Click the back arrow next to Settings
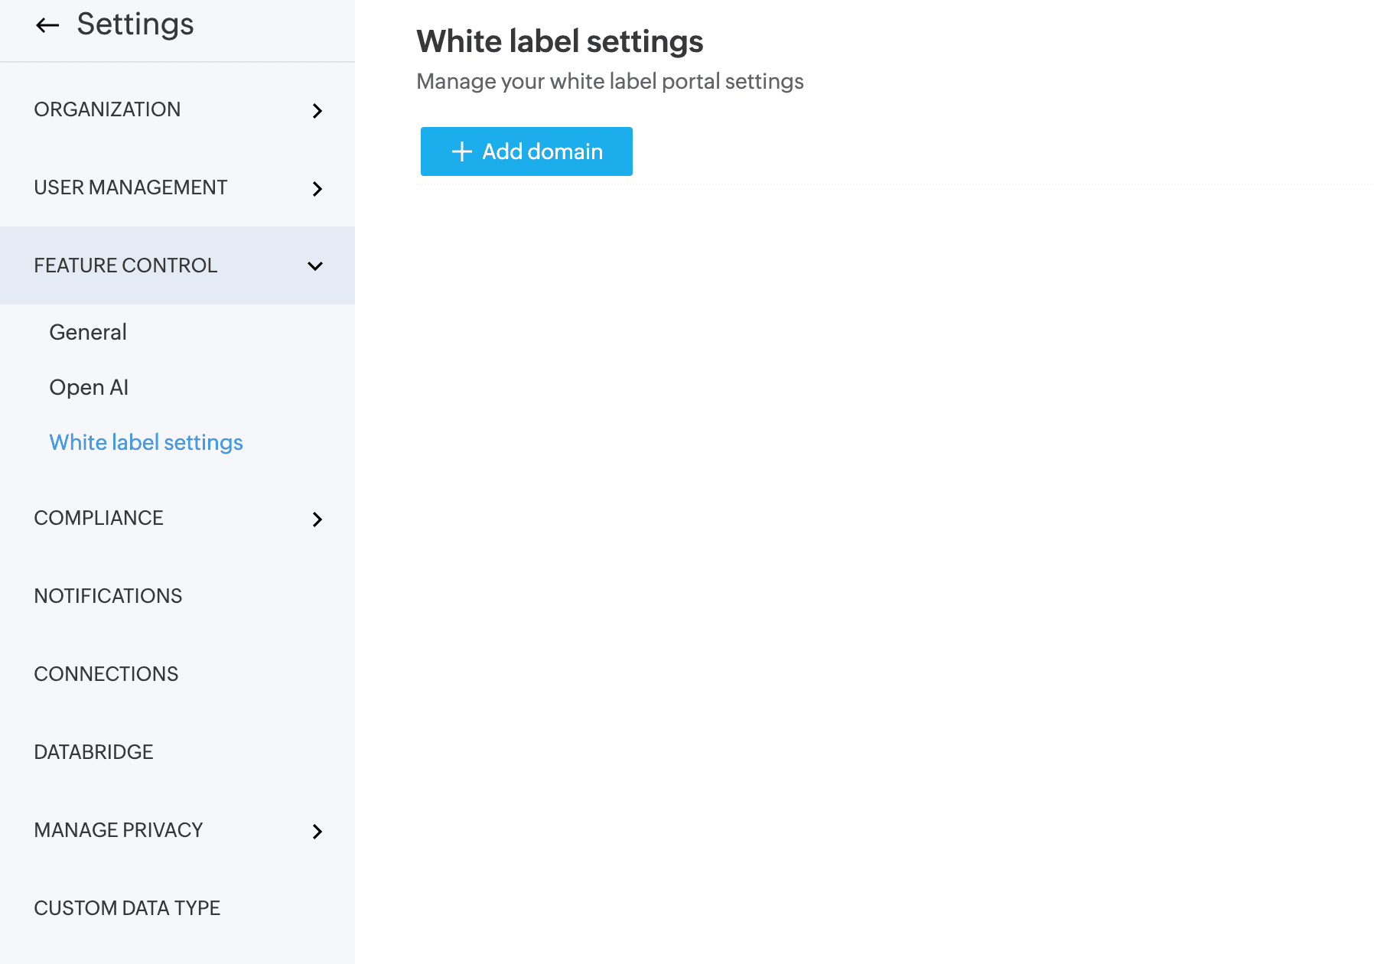This screenshot has height=964, width=1374. click(47, 25)
